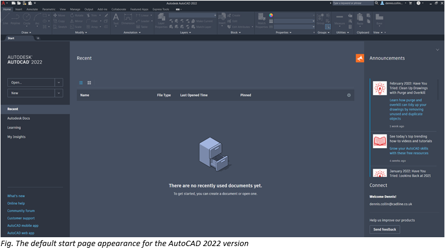Expand the New dropdown arrow

point(59,93)
